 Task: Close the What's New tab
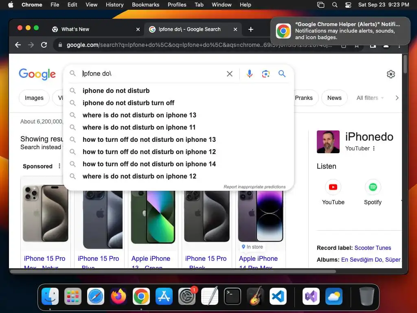138,29
